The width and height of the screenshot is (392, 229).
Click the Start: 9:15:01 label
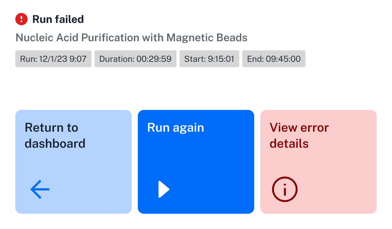coord(209,59)
